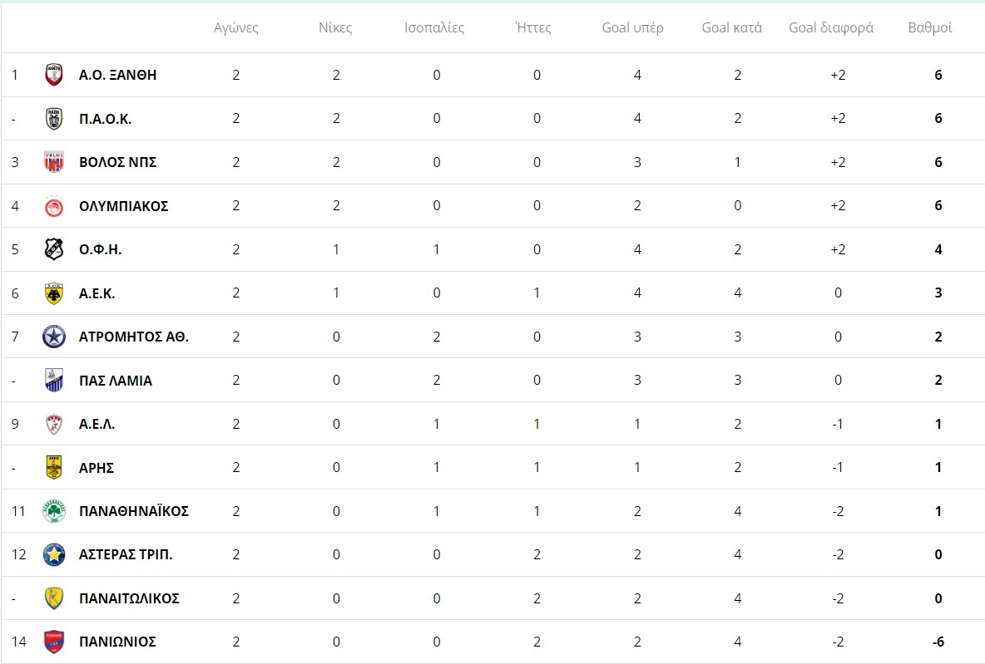Select the Ο.Φ.Η. black-and-white logo

coord(54,249)
